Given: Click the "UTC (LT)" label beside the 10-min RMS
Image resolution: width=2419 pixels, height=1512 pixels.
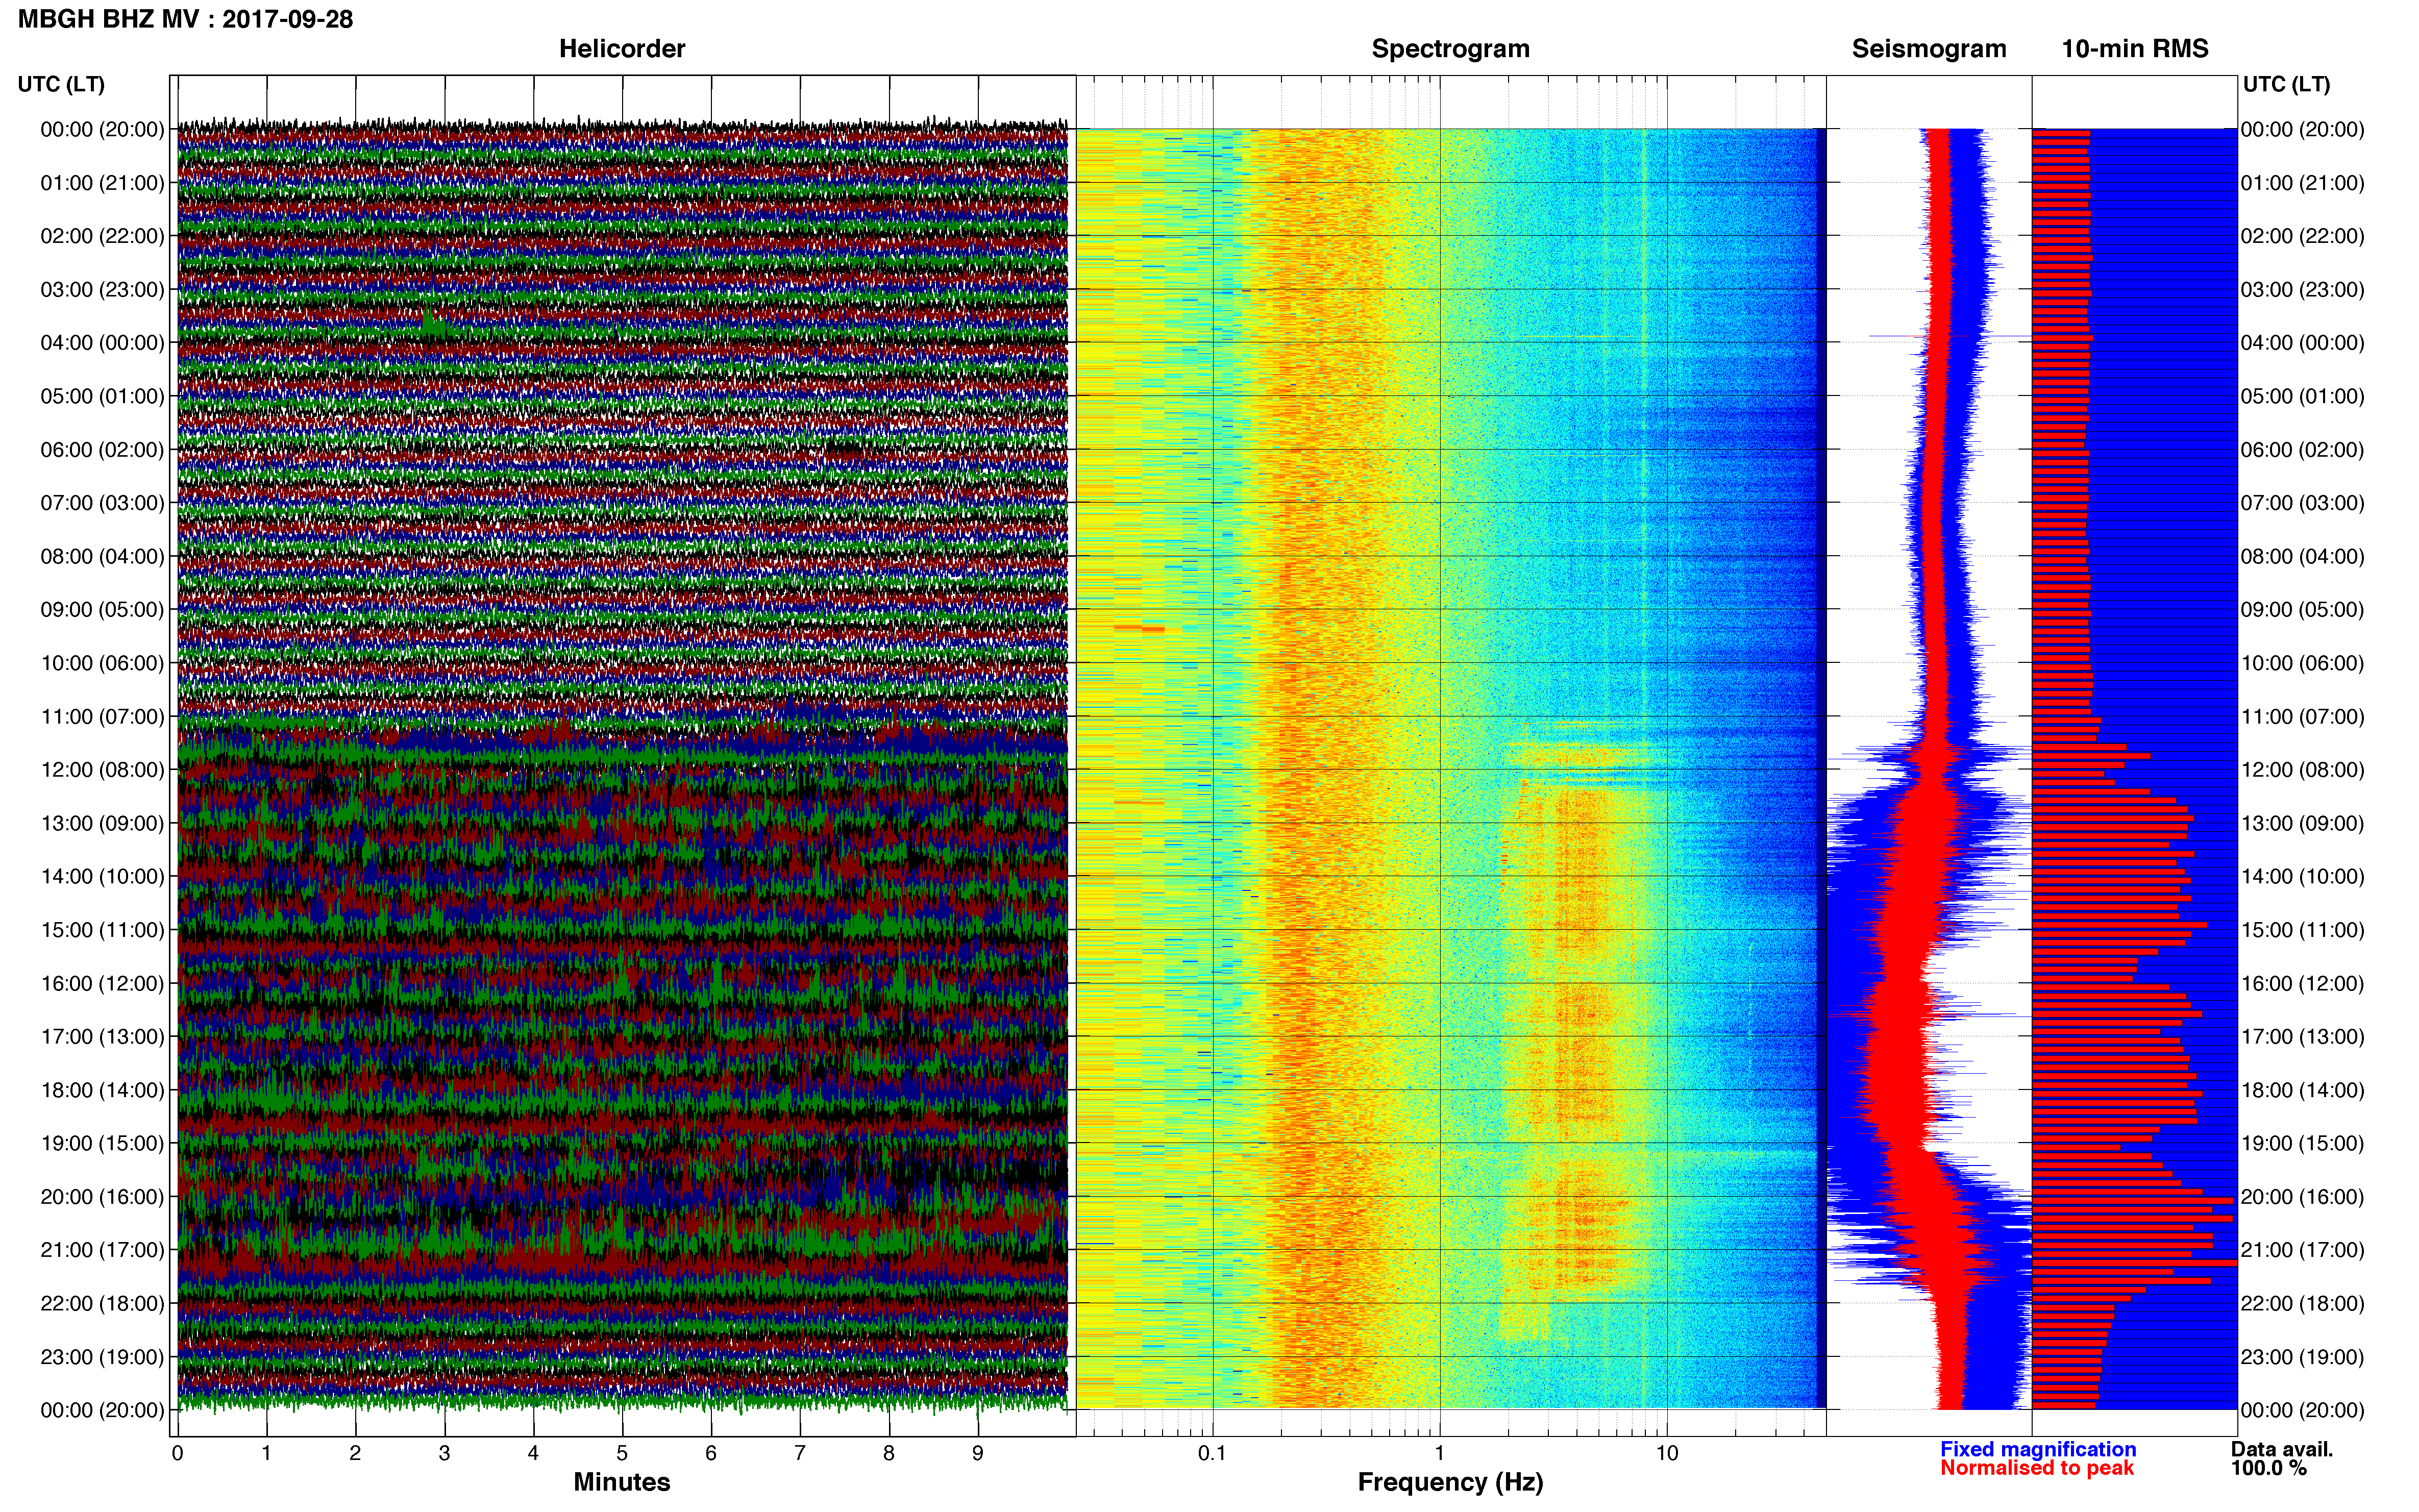Looking at the screenshot, I should point(2286,84).
